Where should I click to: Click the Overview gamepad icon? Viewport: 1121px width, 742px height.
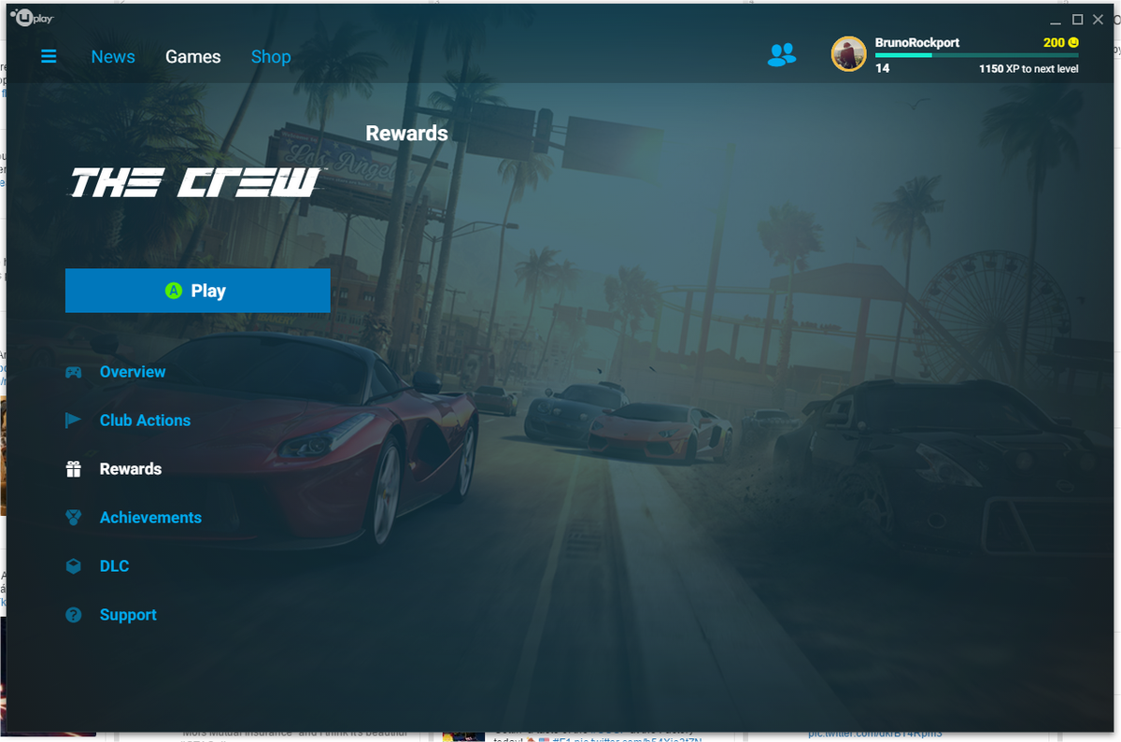[73, 372]
